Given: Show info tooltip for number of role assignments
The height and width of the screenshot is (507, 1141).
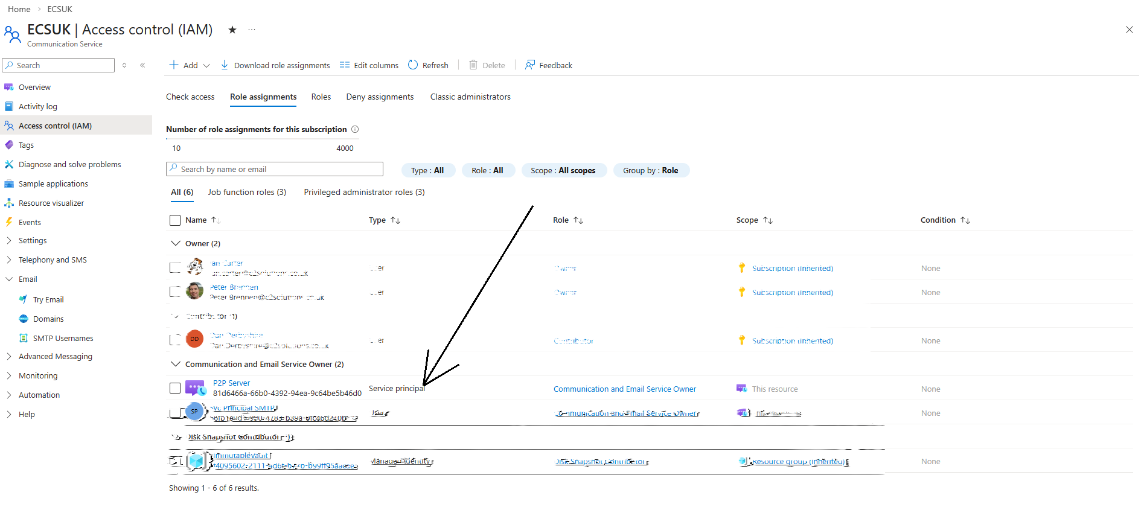Looking at the screenshot, I should 355,129.
